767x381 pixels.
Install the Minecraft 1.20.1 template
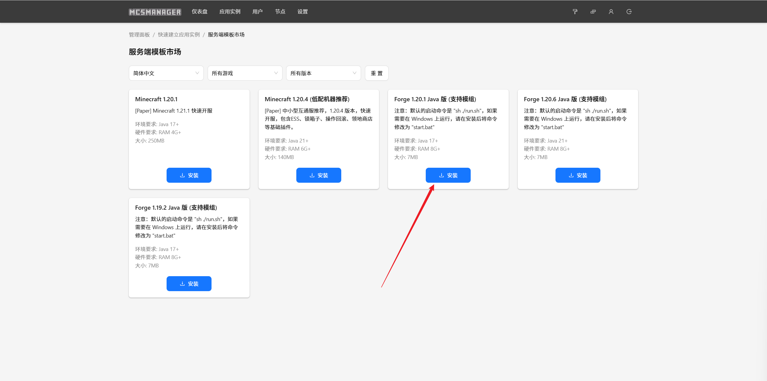(189, 175)
